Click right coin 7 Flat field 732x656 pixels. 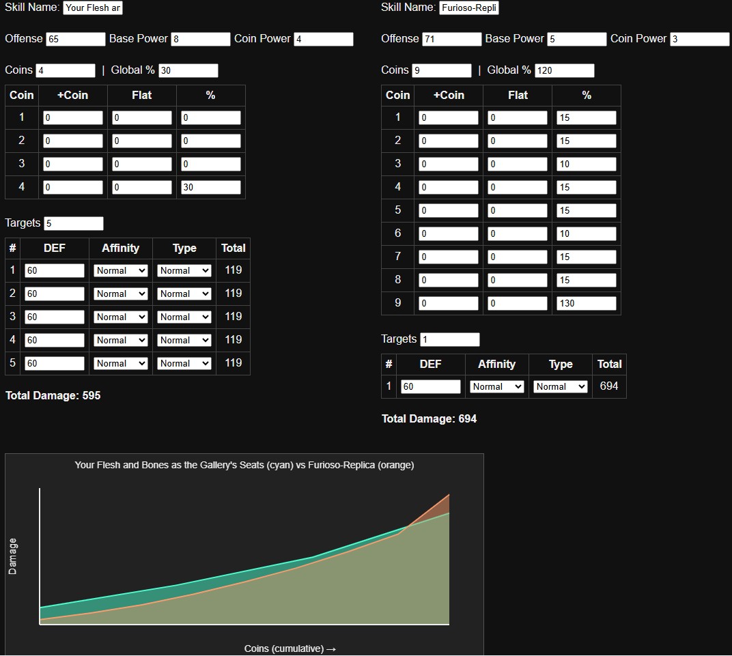(x=518, y=257)
